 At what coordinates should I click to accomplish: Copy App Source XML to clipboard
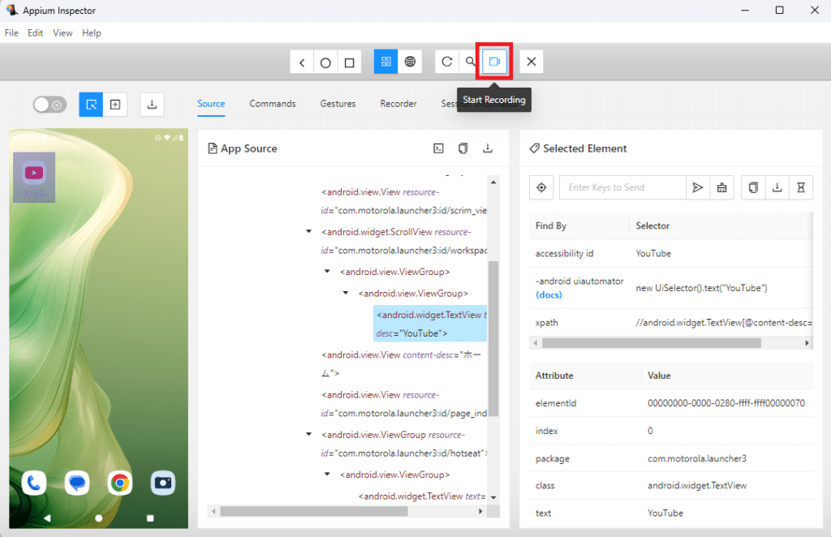coord(463,148)
